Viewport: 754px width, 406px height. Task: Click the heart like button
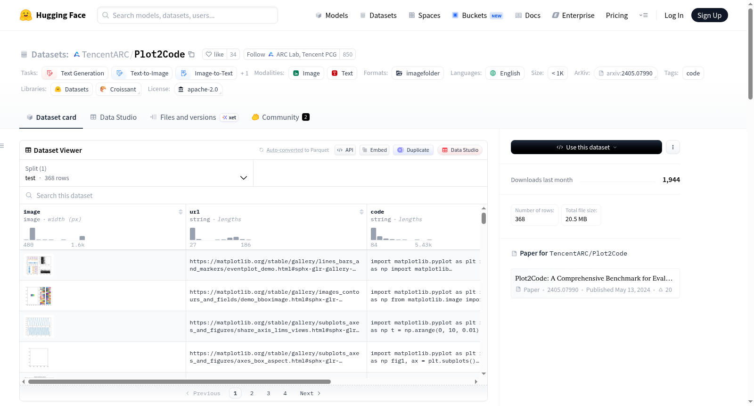(214, 54)
